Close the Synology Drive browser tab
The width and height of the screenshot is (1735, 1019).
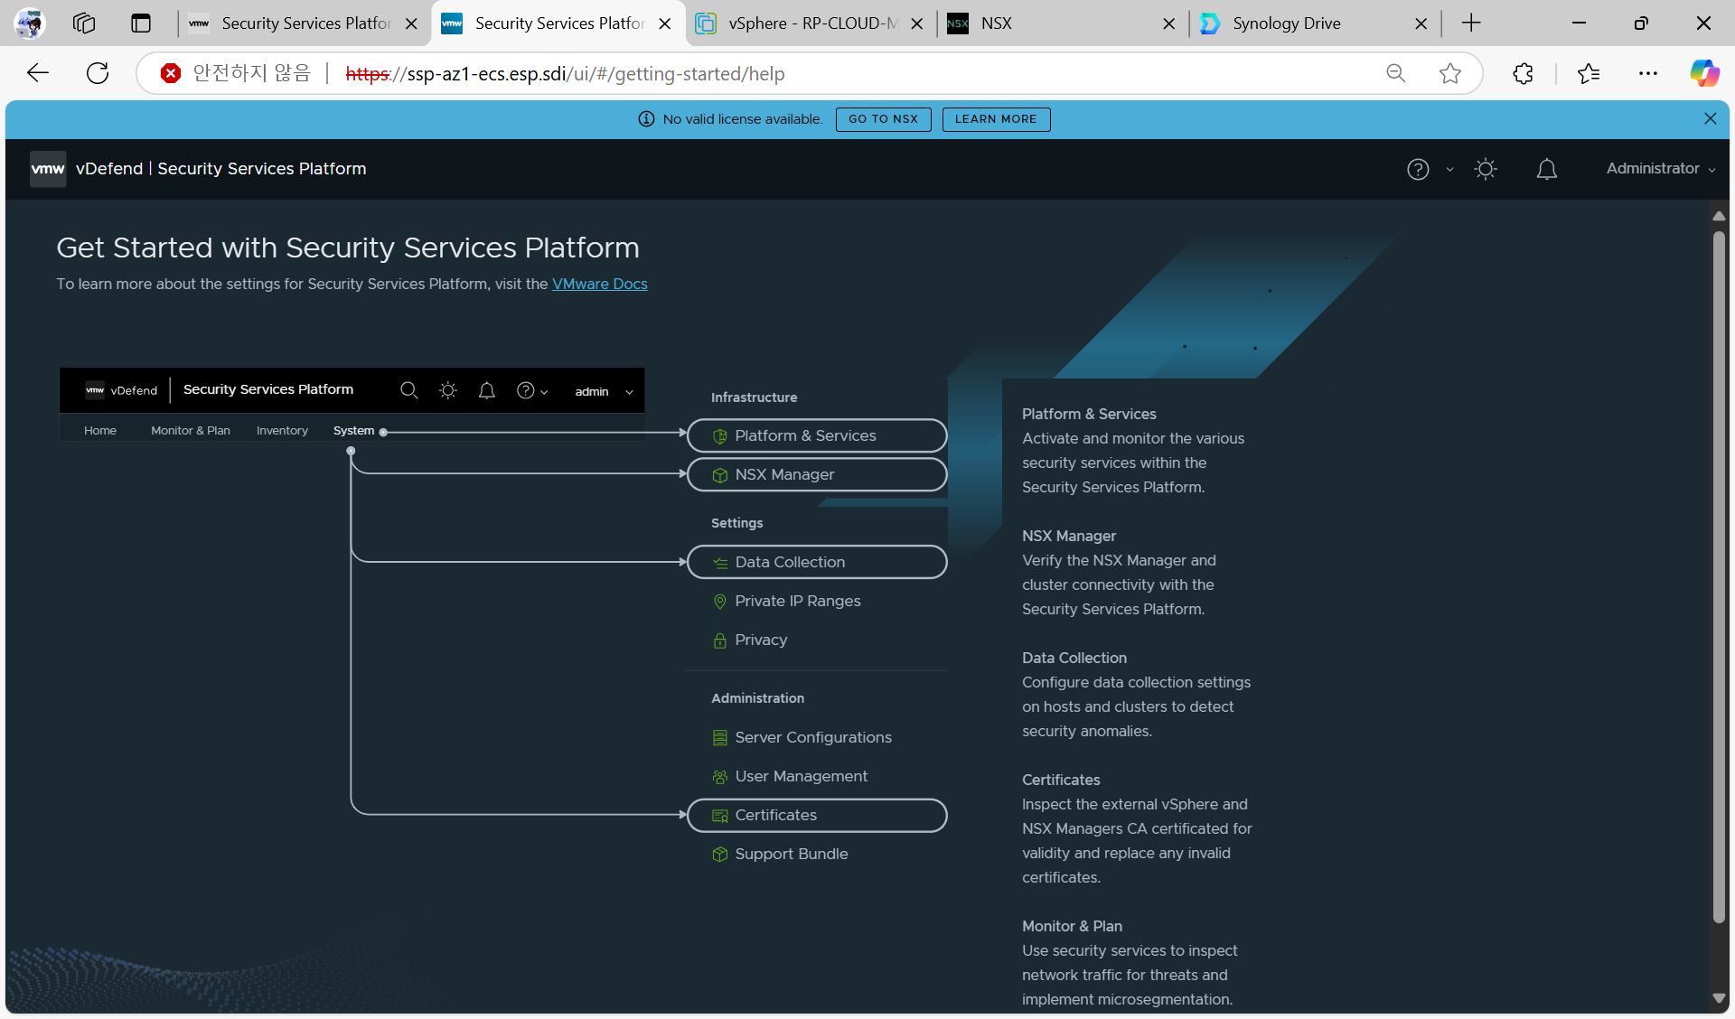(1421, 23)
